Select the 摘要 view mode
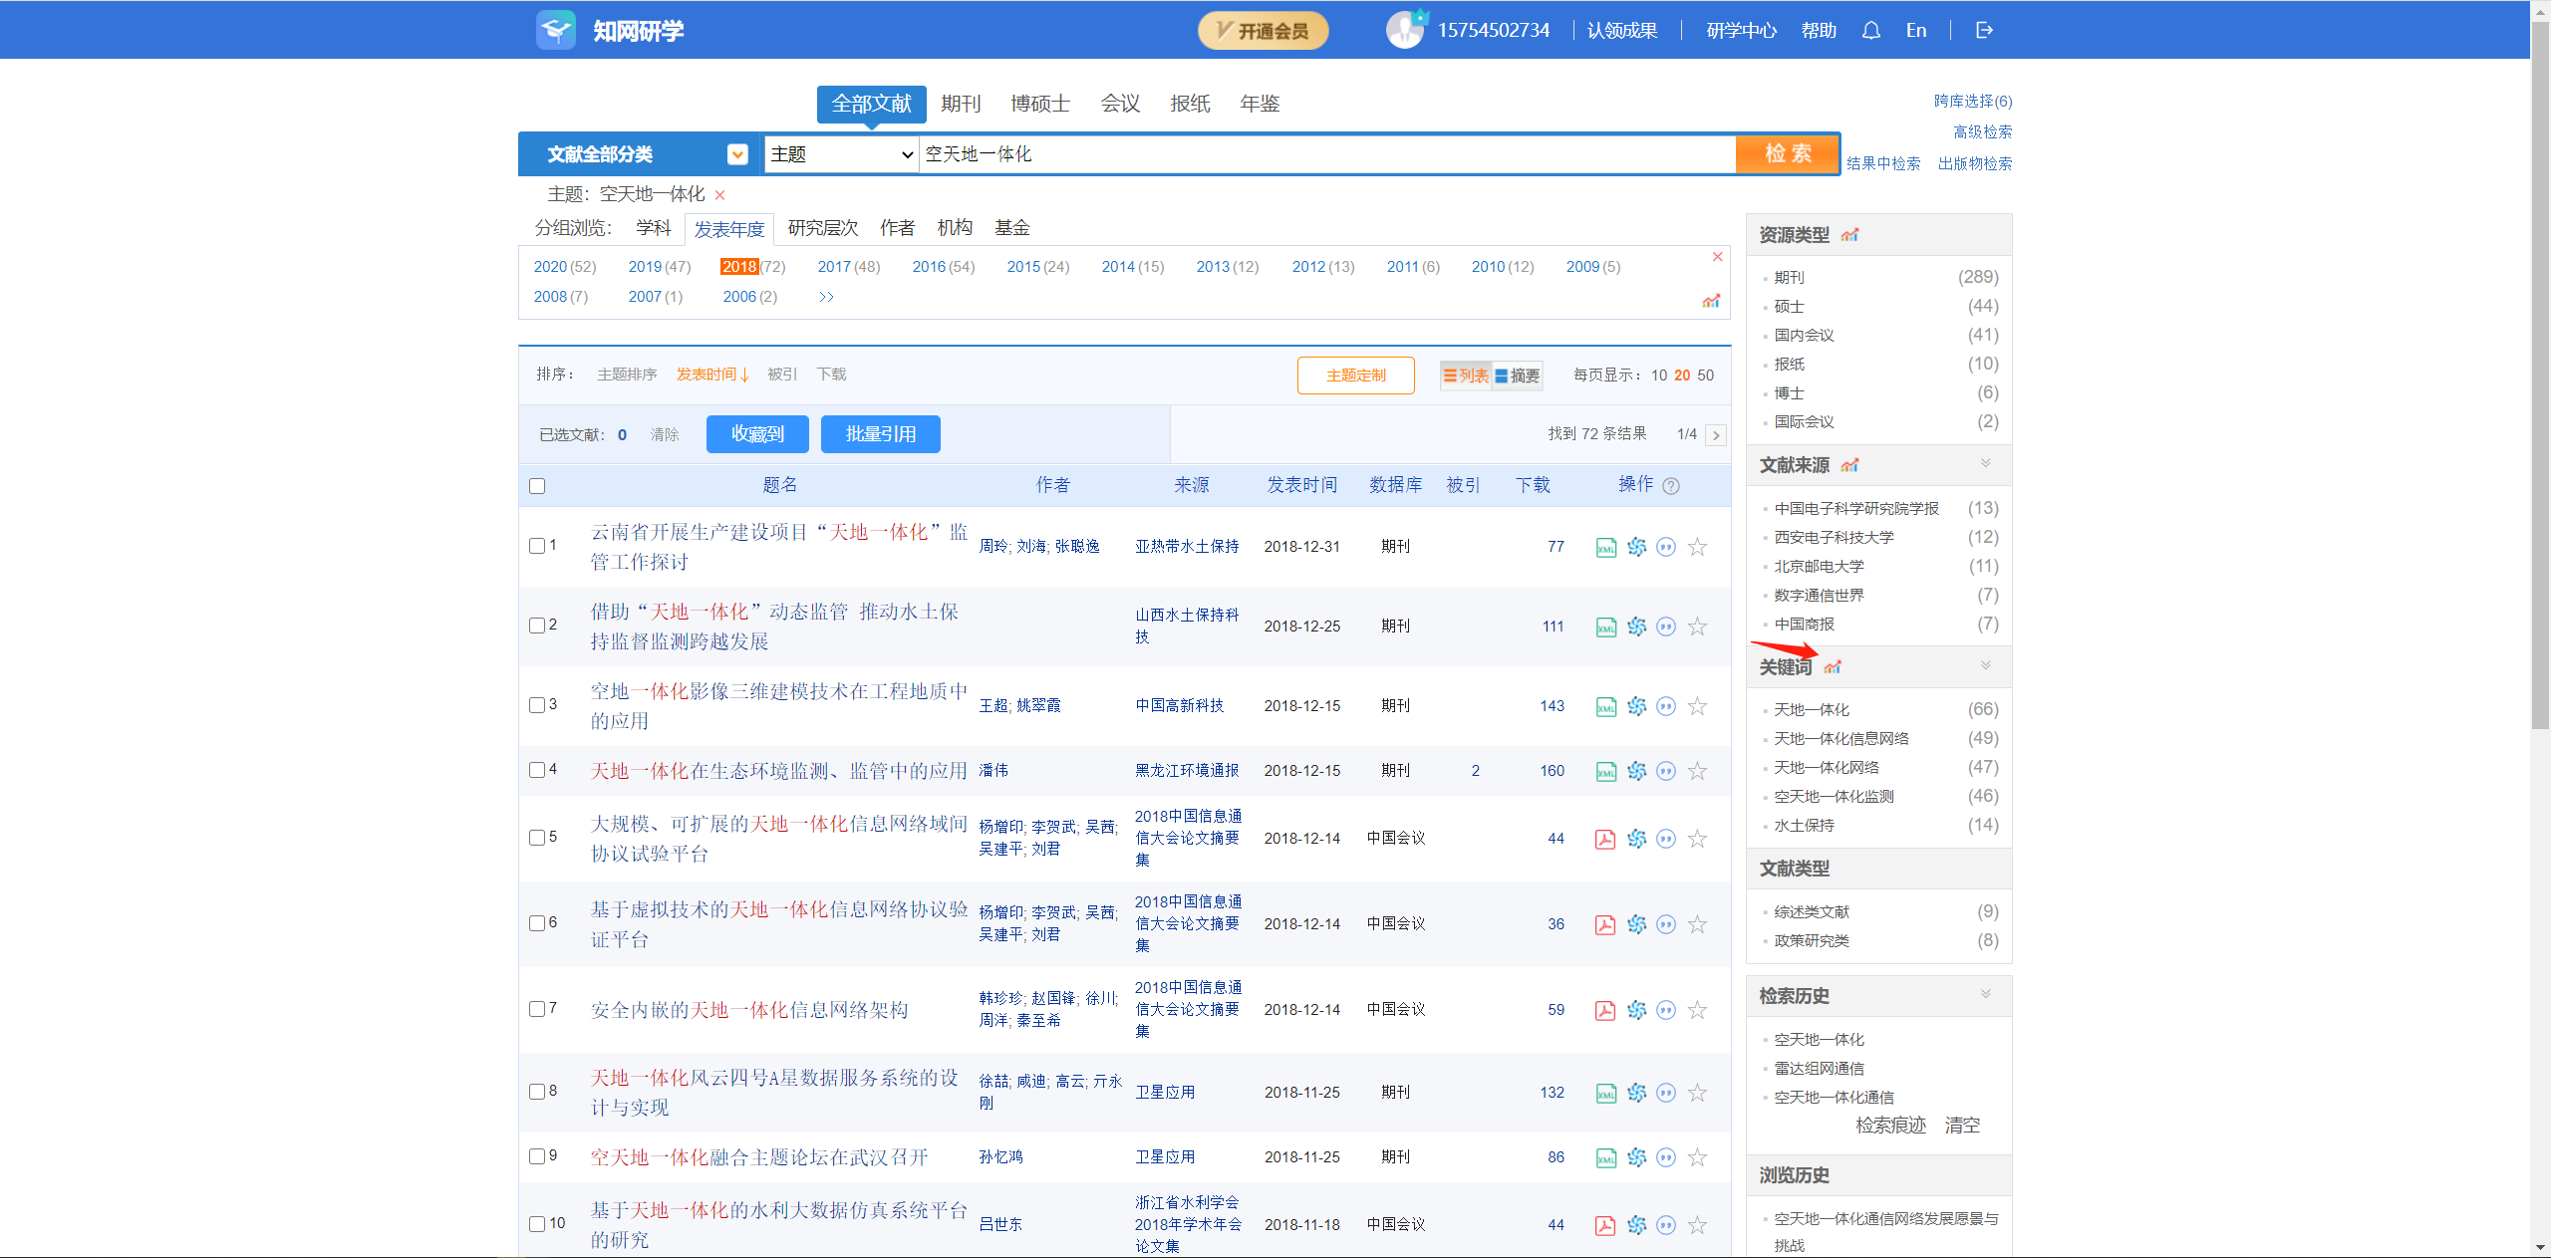This screenshot has height=1258, width=2551. click(x=1519, y=376)
